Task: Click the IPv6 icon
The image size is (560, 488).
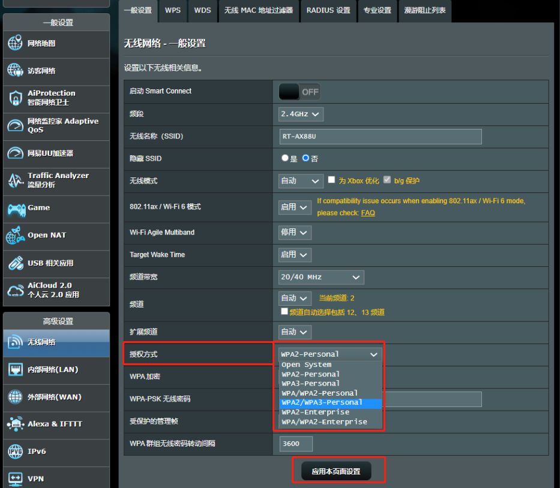Action: point(15,451)
